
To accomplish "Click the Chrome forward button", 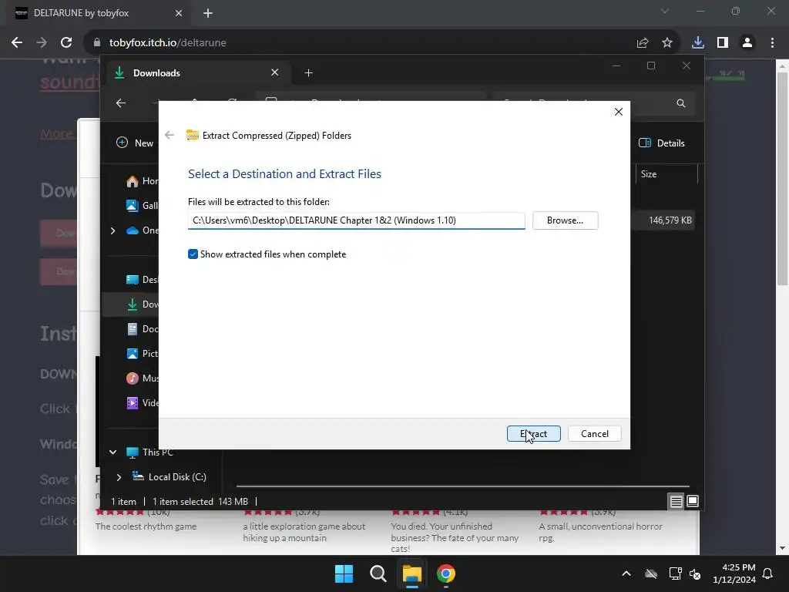I will pyautogui.click(x=42, y=43).
